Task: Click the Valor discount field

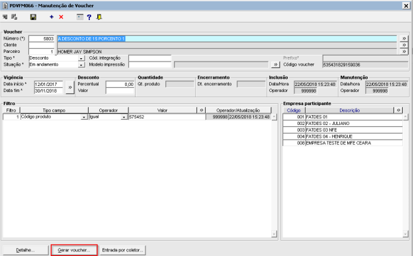Action: pos(120,91)
